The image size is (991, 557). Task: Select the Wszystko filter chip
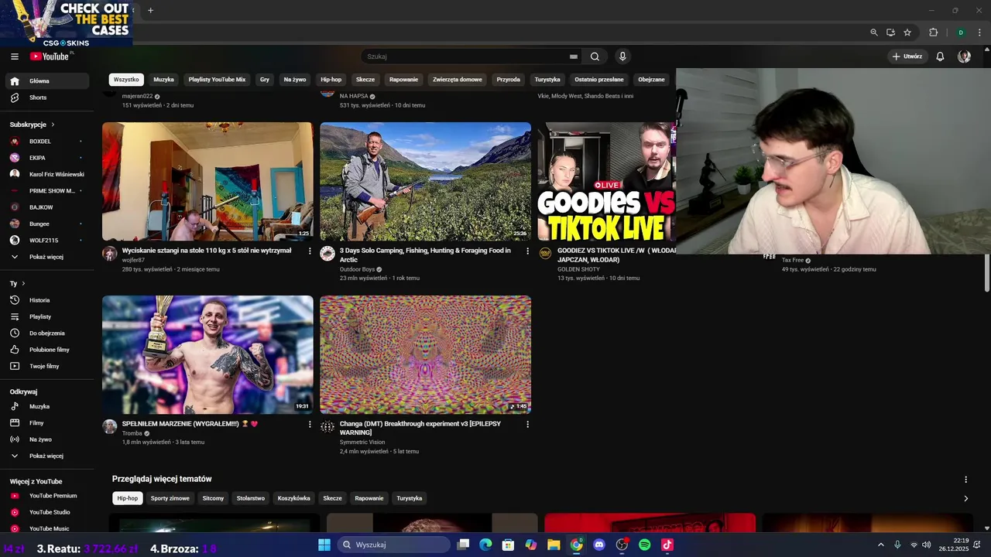coord(126,80)
